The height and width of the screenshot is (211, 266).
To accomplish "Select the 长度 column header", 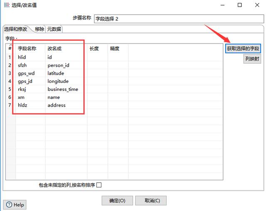I will tap(98, 49).
